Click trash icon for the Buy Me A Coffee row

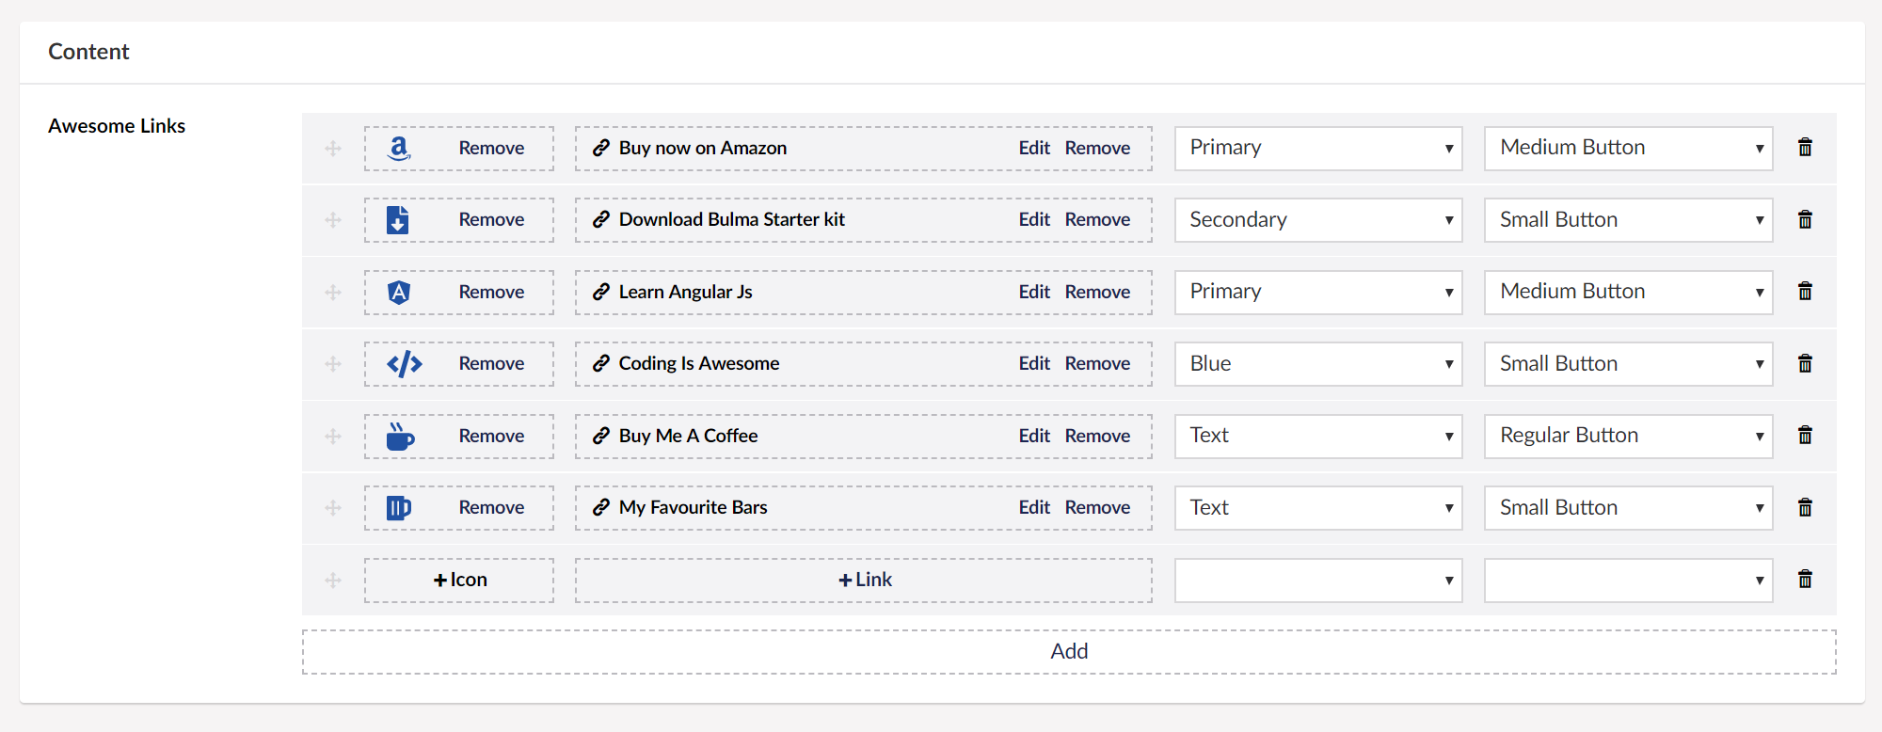coord(1805,435)
